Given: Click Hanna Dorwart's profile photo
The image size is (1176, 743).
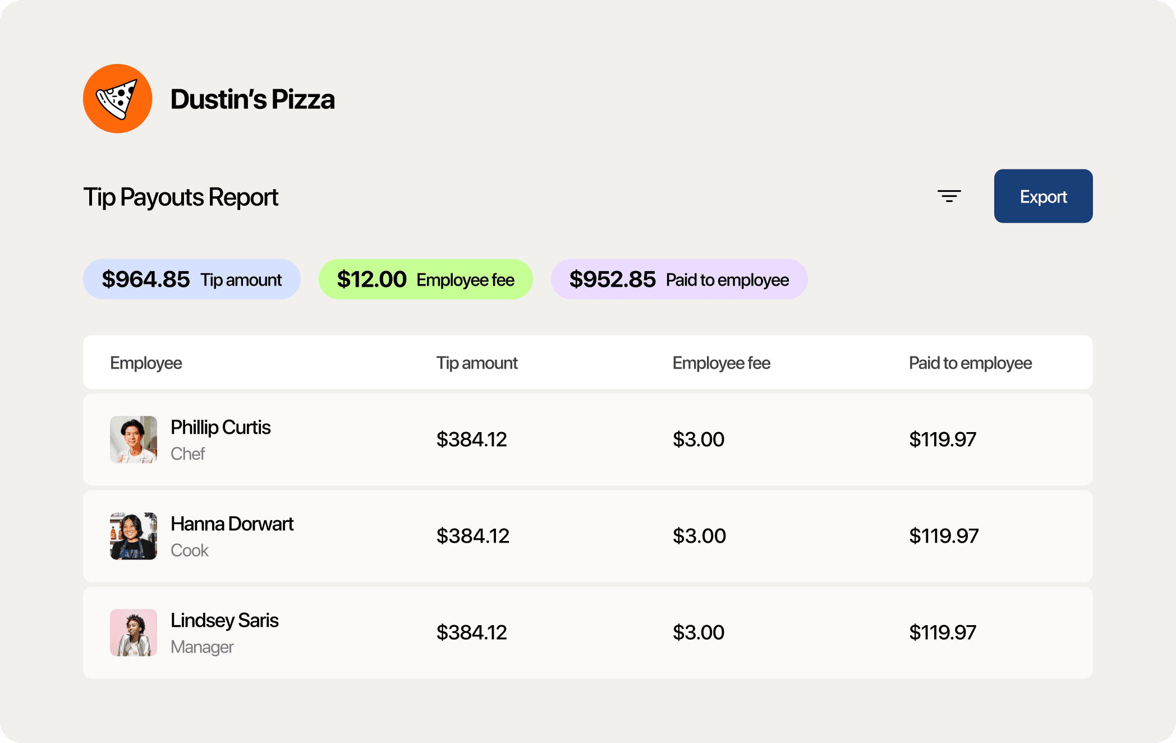Looking at the screenshot, I should (x=134, y=536).
